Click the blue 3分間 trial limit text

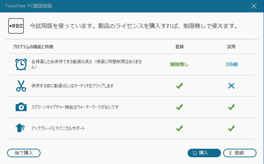[x=231, y=64]
